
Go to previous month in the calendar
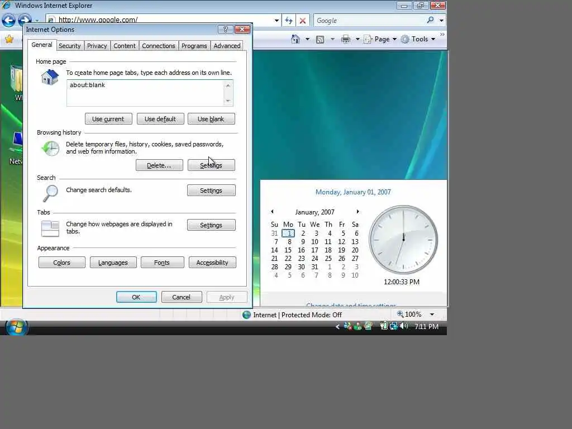[x=272, y=212]
